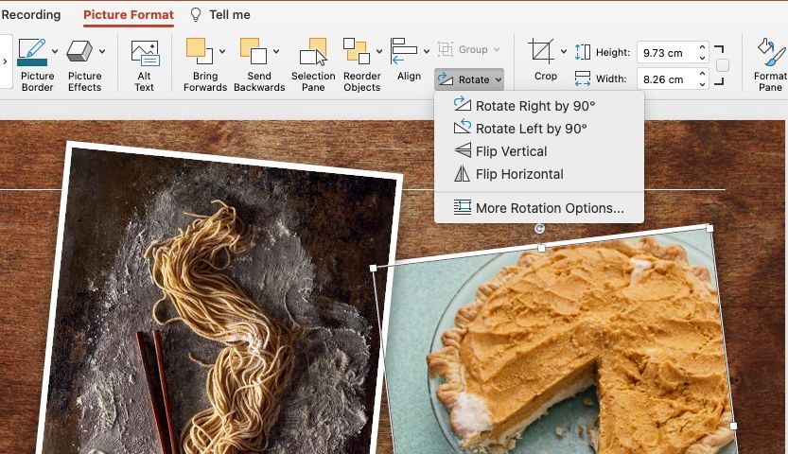Open More Rotation Options...
The image size is (788, 454).
549,208
